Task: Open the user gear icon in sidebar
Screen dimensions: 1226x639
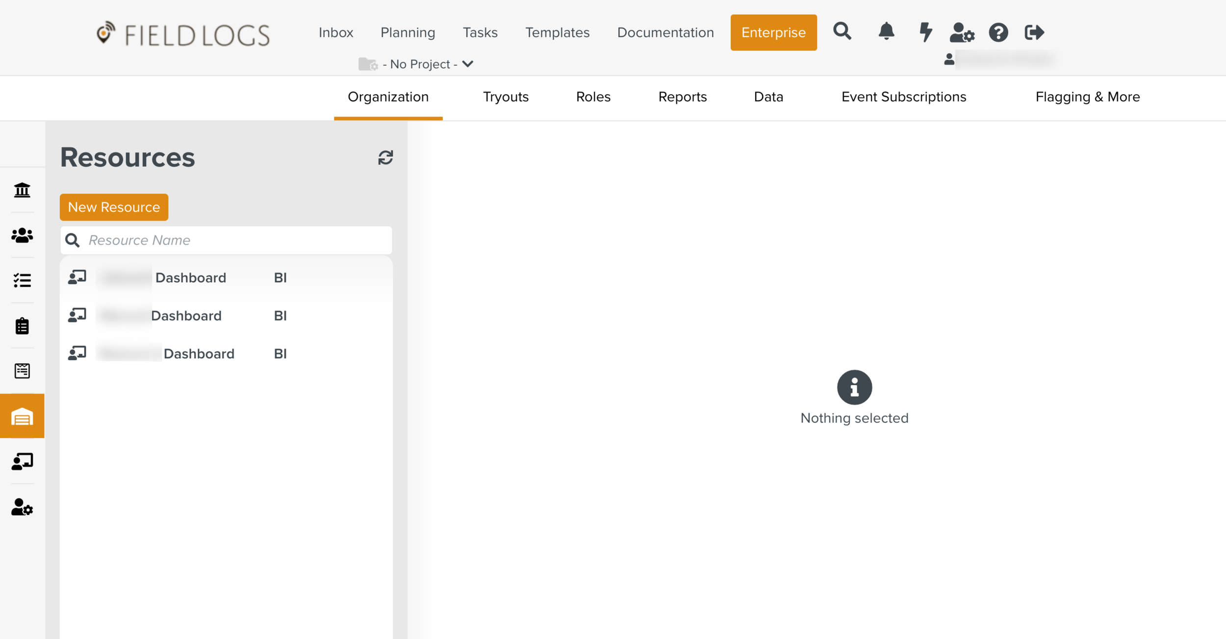Action: click(x=22, y=507)
